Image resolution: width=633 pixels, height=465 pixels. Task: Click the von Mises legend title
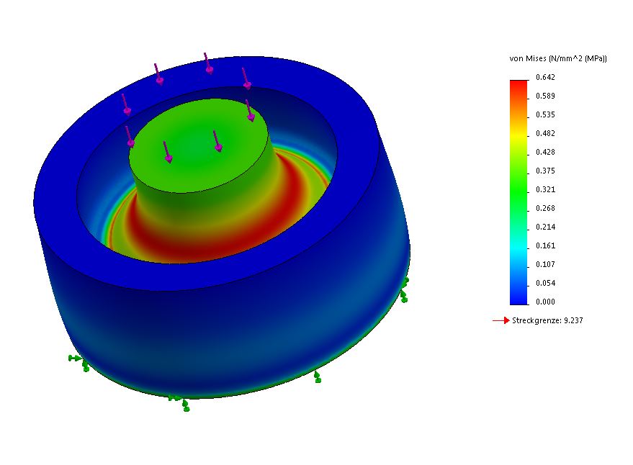(557, 58)
